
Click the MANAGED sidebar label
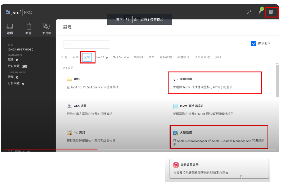tap(15, 55)
